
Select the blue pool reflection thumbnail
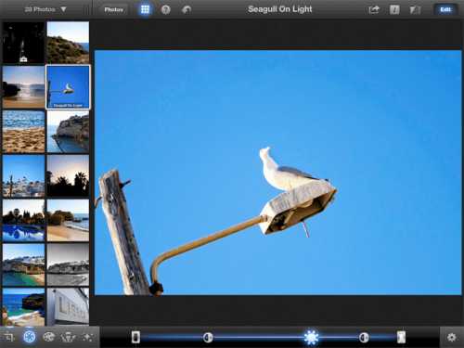tap(23, 220)
